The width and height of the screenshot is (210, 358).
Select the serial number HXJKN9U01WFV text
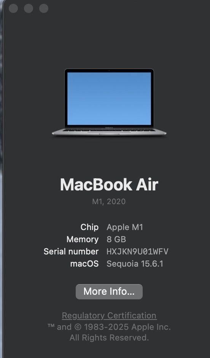click(x=137, y=252)
